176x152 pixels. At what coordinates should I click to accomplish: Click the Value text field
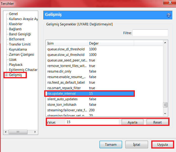point(92,122)
